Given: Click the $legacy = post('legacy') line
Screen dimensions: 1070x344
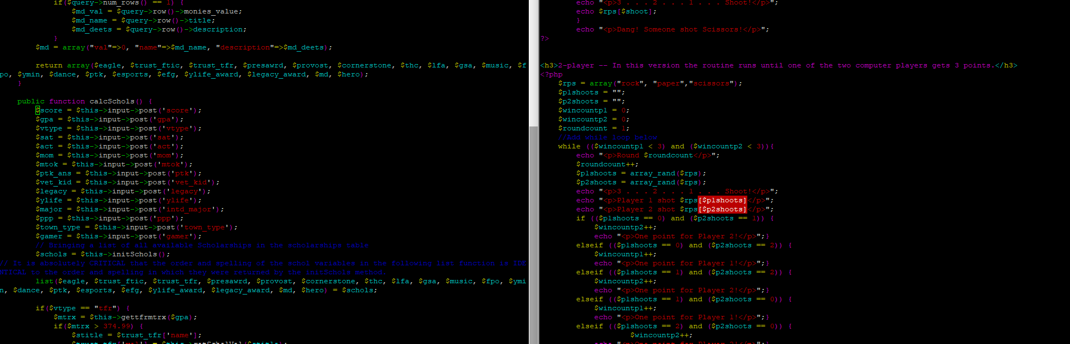Looking at the screenshot, I should point(123,191).
